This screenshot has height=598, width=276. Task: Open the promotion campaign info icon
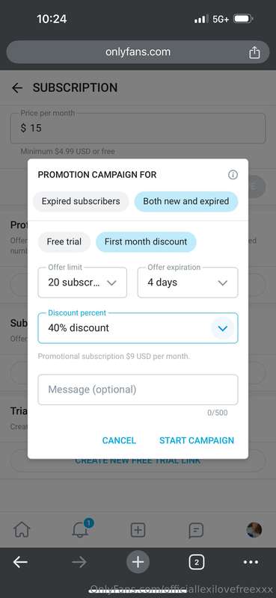click(233, 175)
